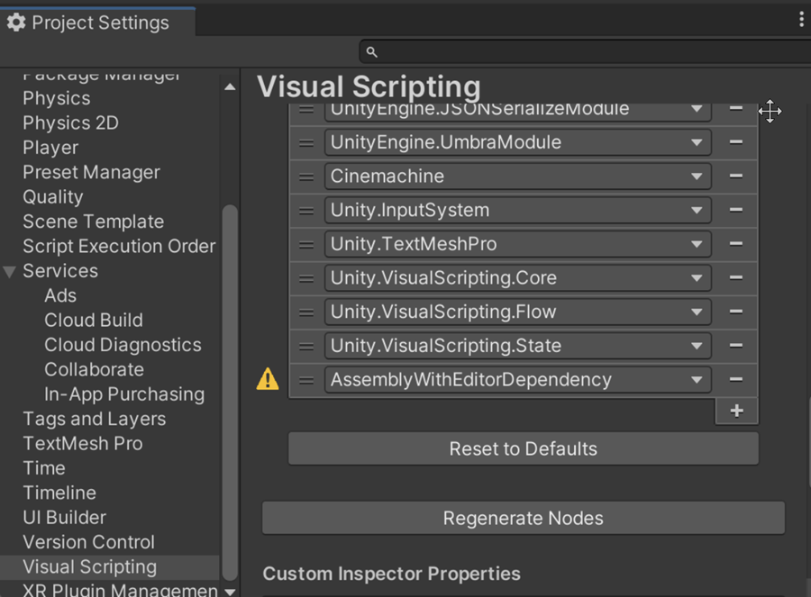Remove UnityEngine.UmbraModule with its minus icon
This screenshot has height=597, width=811.
click(x=736, y=141)
